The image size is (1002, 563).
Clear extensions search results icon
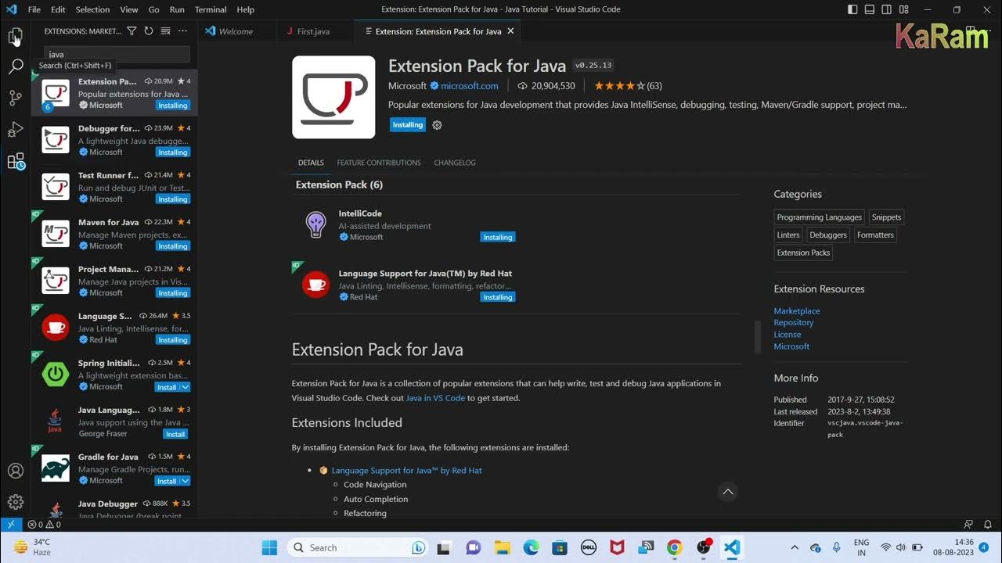(x=165, y=31)
